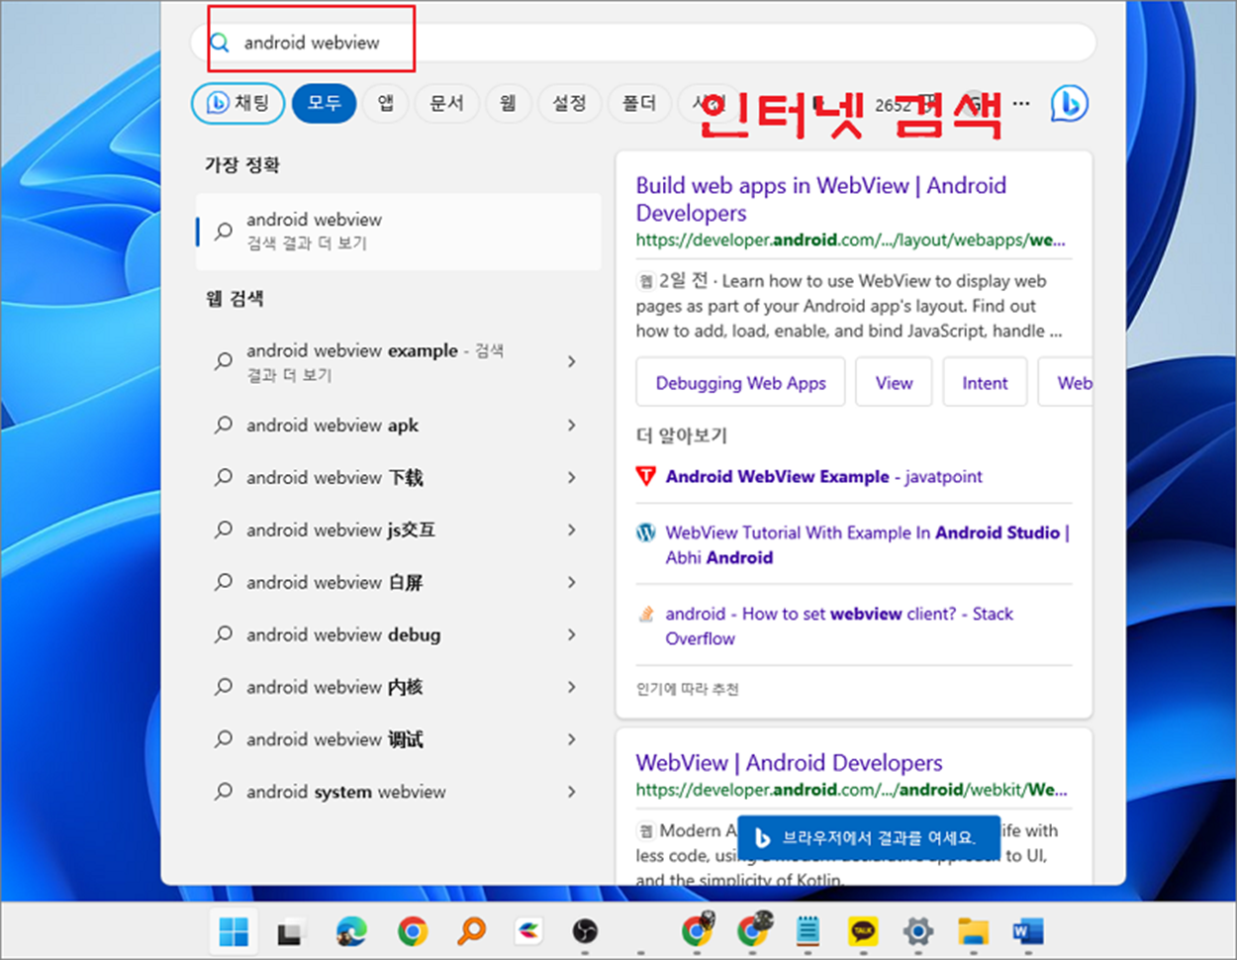Select 'android system webview' suggestion text

click(x=346, y=792)
